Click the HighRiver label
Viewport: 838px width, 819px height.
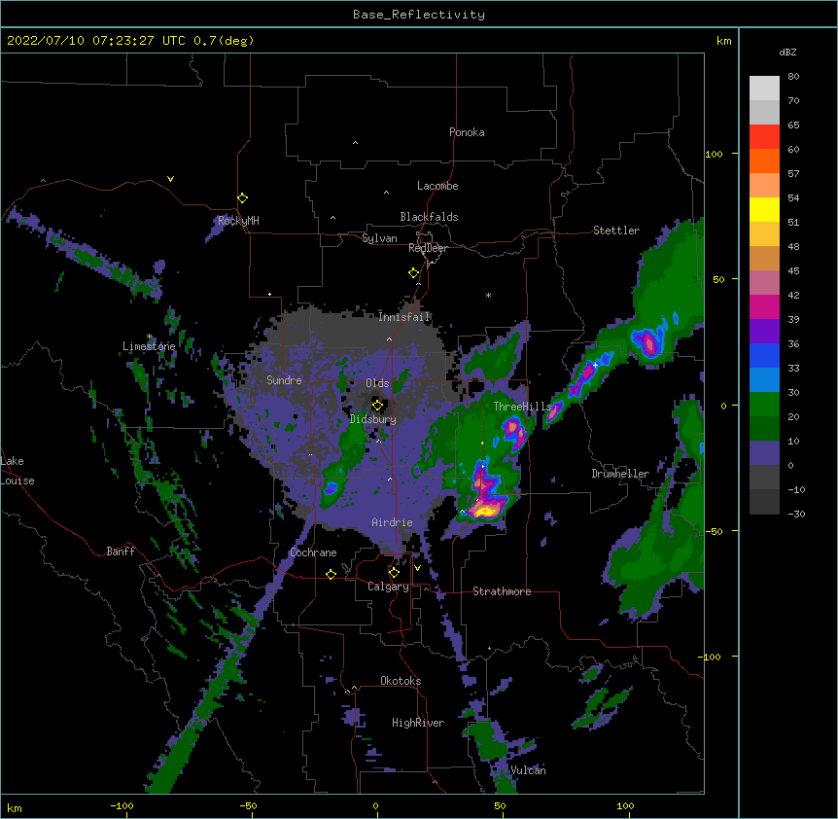[418, 723]
